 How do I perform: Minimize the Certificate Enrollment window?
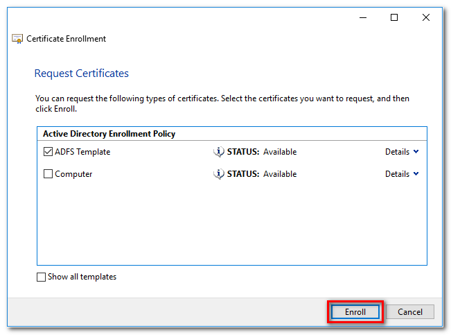point(363,17)
